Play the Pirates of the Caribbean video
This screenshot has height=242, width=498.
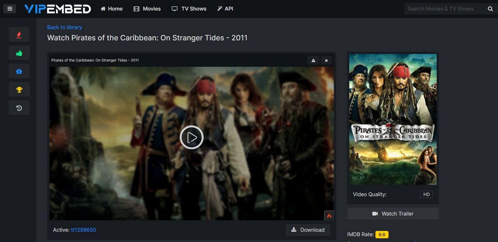[x=192, y=137]
